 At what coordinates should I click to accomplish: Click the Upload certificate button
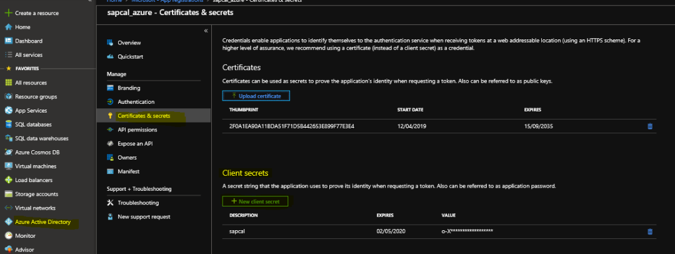click(256, 96)
